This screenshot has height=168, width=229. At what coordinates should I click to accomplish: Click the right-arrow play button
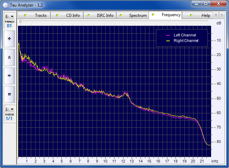coord(9,76)
